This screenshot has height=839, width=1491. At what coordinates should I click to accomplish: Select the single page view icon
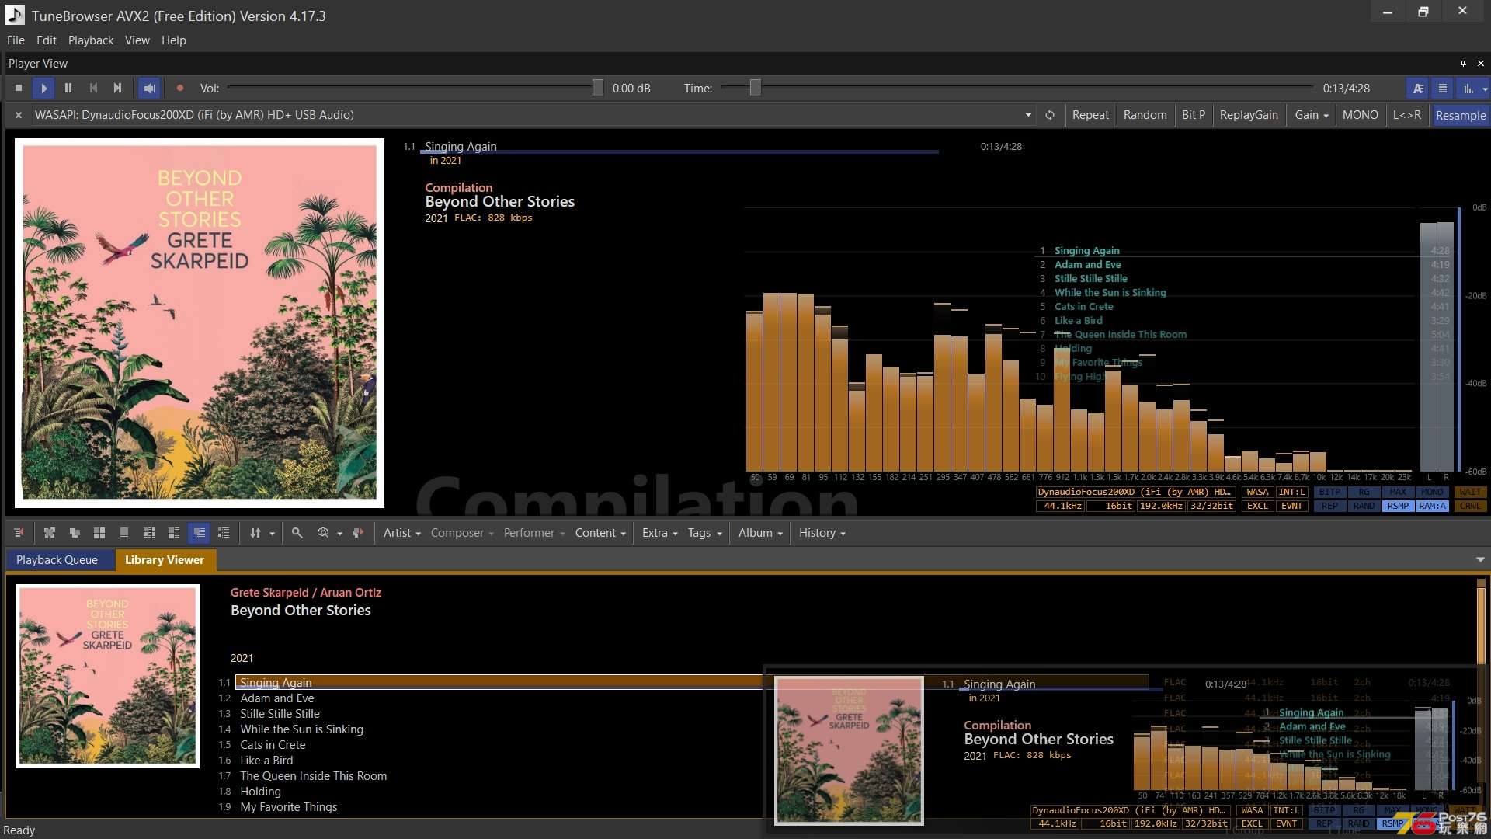(124, 533)
